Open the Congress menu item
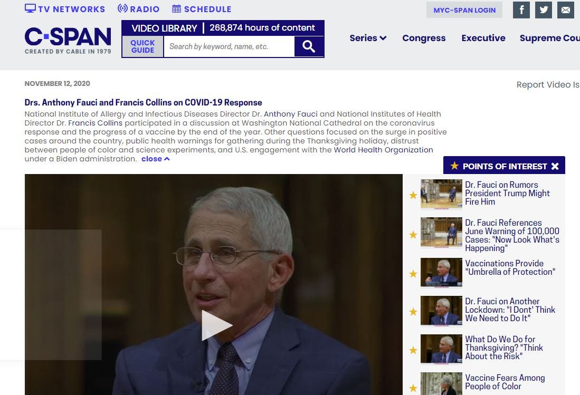 [x=424, y=38]
